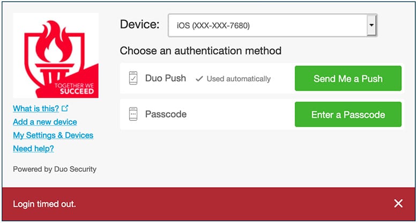
Task: Click the Send Me a Push button
Action: (348, 79)
